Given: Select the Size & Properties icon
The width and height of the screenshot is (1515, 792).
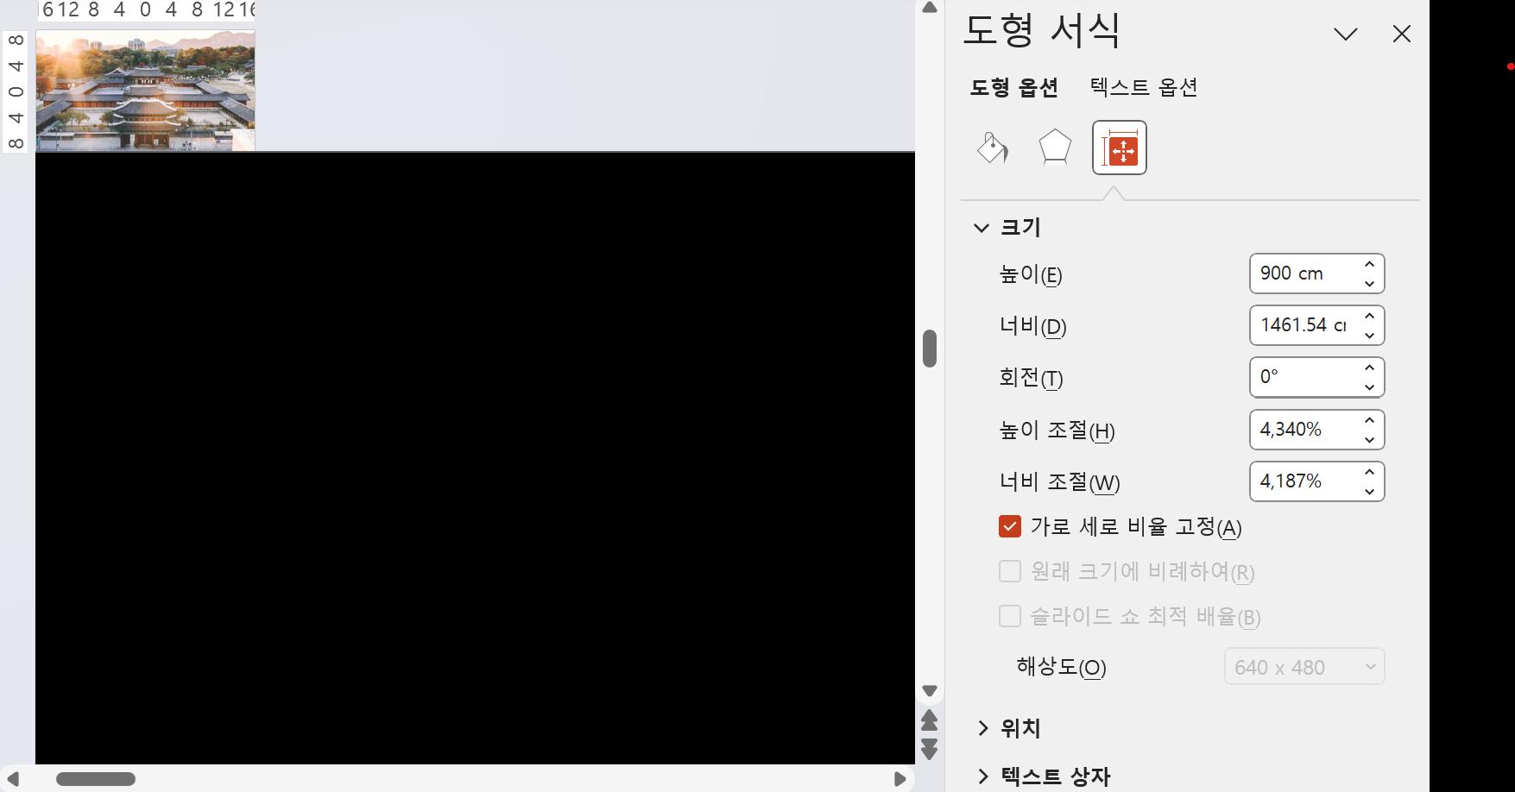Looking at the screenshot, I should coord(1119,148).
